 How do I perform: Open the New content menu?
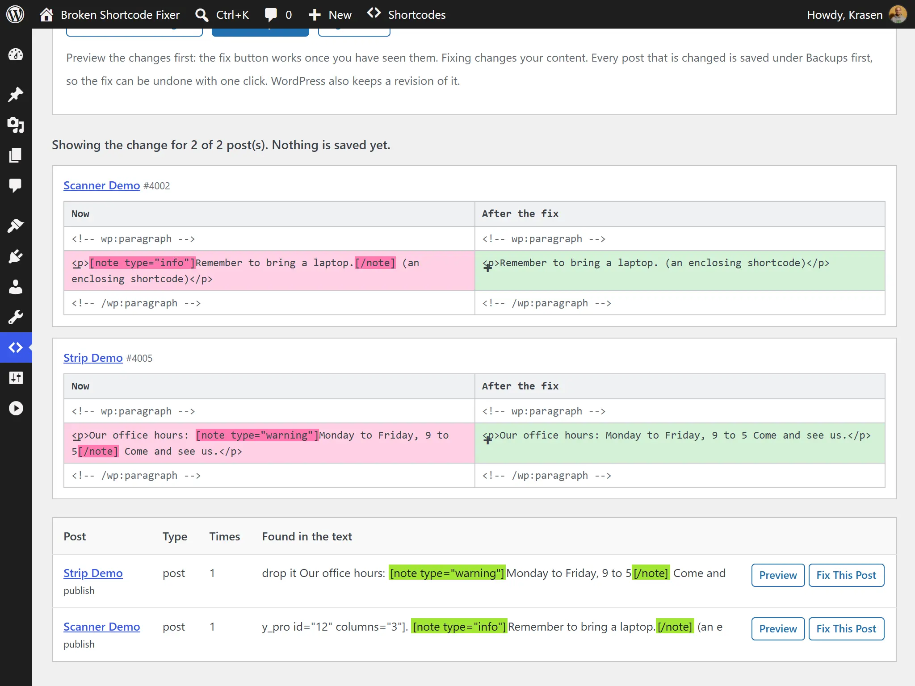click(330, 14)
